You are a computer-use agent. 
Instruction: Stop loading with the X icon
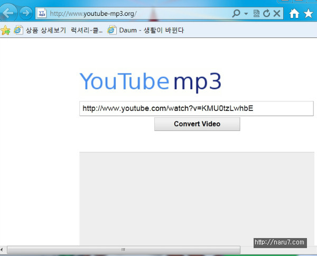(277, 14)
